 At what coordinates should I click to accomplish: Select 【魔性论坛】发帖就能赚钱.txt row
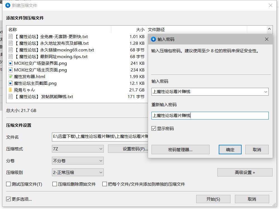pos(76,97)
